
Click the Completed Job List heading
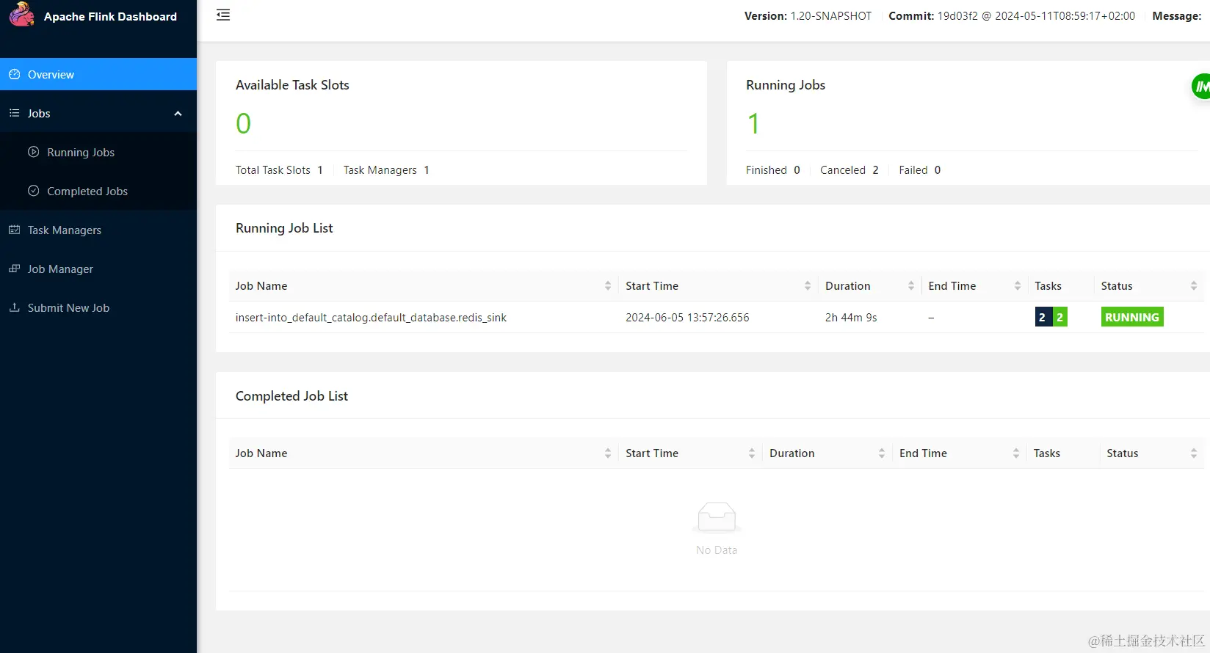tap(291, 396)
